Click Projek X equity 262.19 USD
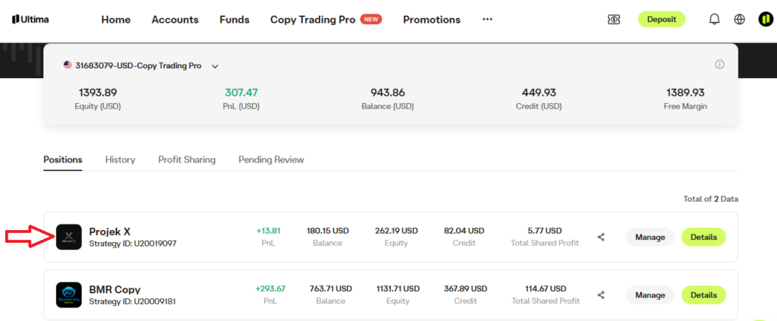This screenshot has width=777, height=321. point(396,231)
